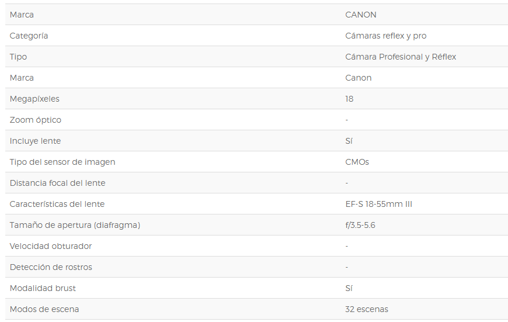Screen dimensions: 508x322
Task: Click the Tipo row label
Action: tap(18, 57)
